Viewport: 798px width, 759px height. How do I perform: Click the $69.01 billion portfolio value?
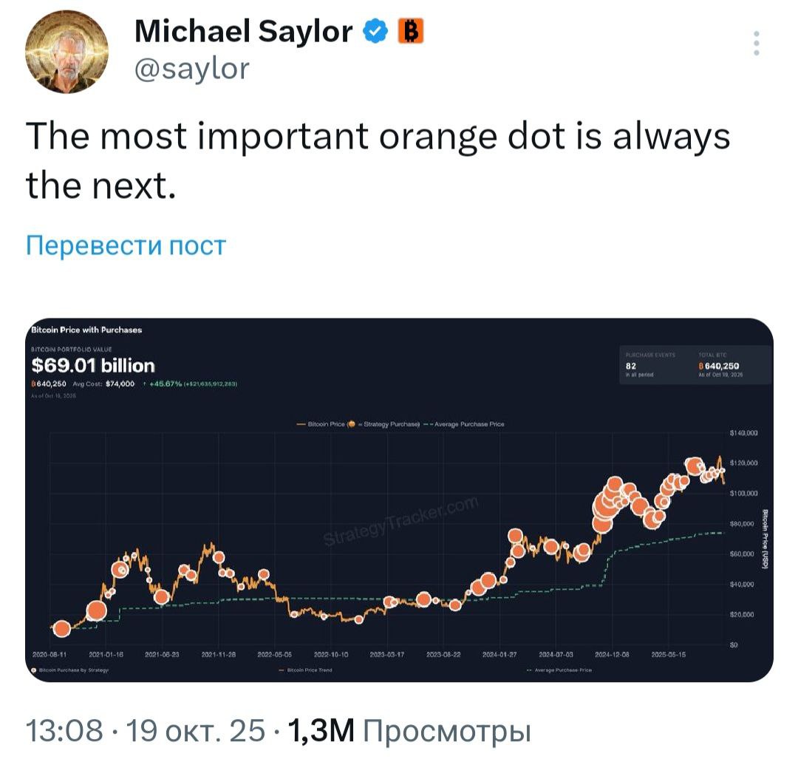click(x=93, y=365)
